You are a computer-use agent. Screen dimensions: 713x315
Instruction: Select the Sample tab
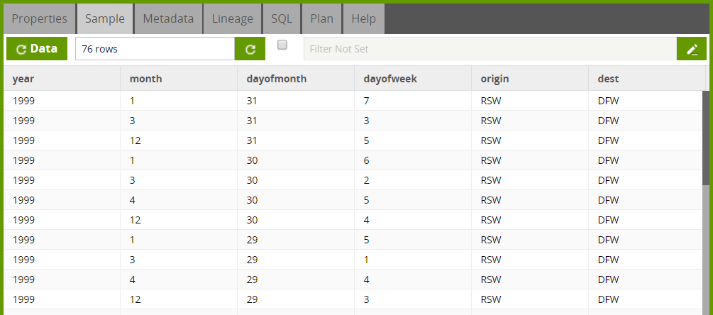click(x=105, y=18)
